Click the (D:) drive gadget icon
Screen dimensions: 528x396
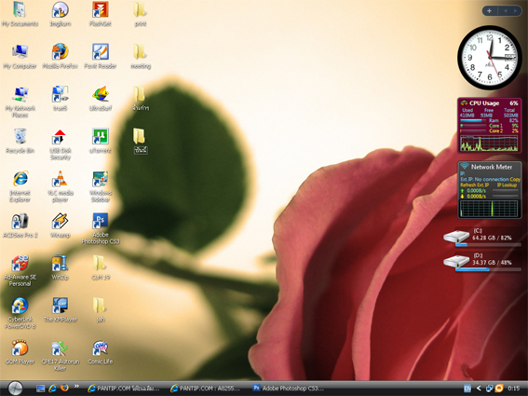point(456,261)
